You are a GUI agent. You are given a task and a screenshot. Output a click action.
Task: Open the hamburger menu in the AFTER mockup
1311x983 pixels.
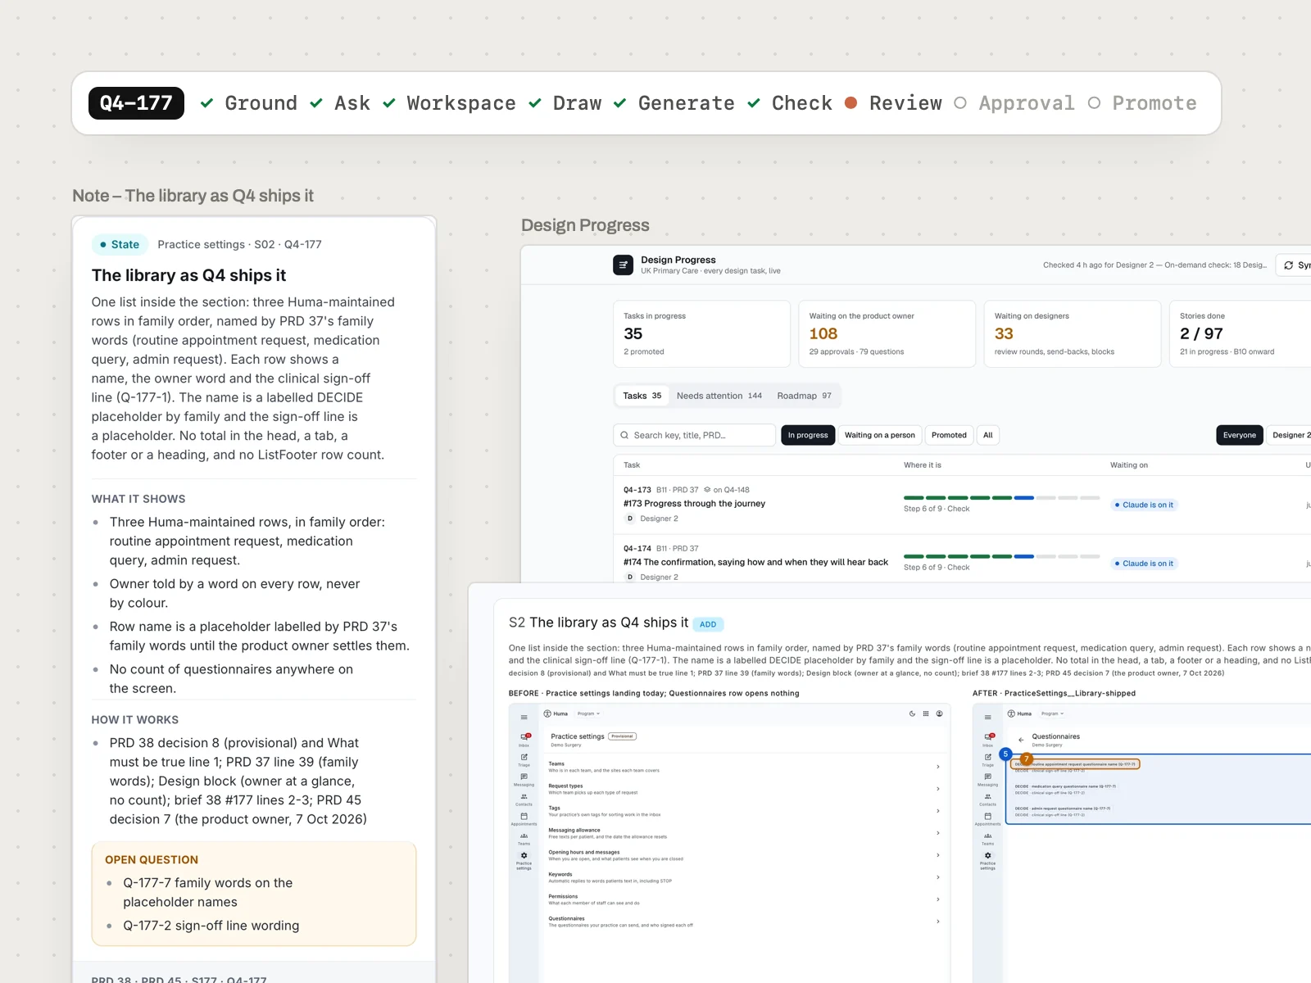tap(988, 718)
